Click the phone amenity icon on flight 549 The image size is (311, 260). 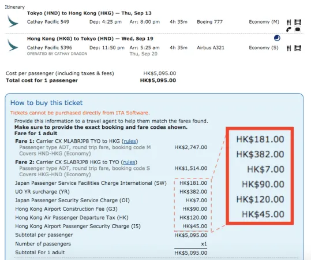click(288, 29)
